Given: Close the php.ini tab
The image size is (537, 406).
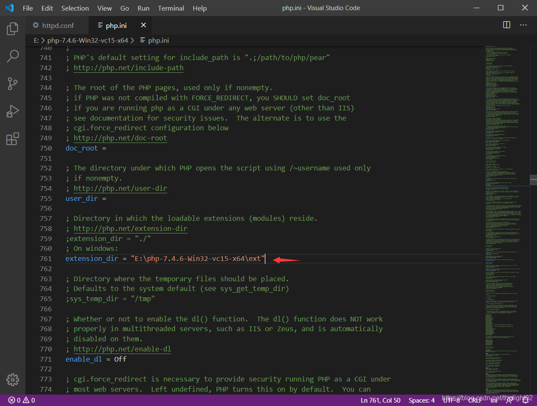Looking at the screenshot, I should (x=143, y=25).
